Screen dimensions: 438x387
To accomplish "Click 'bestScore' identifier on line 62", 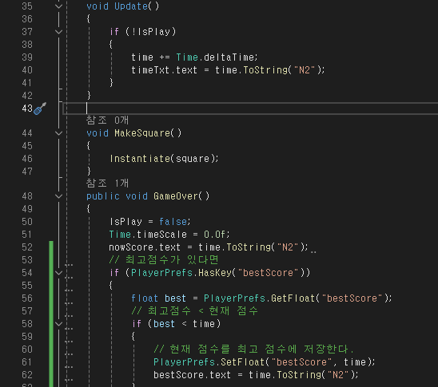I will click(179, 375).
